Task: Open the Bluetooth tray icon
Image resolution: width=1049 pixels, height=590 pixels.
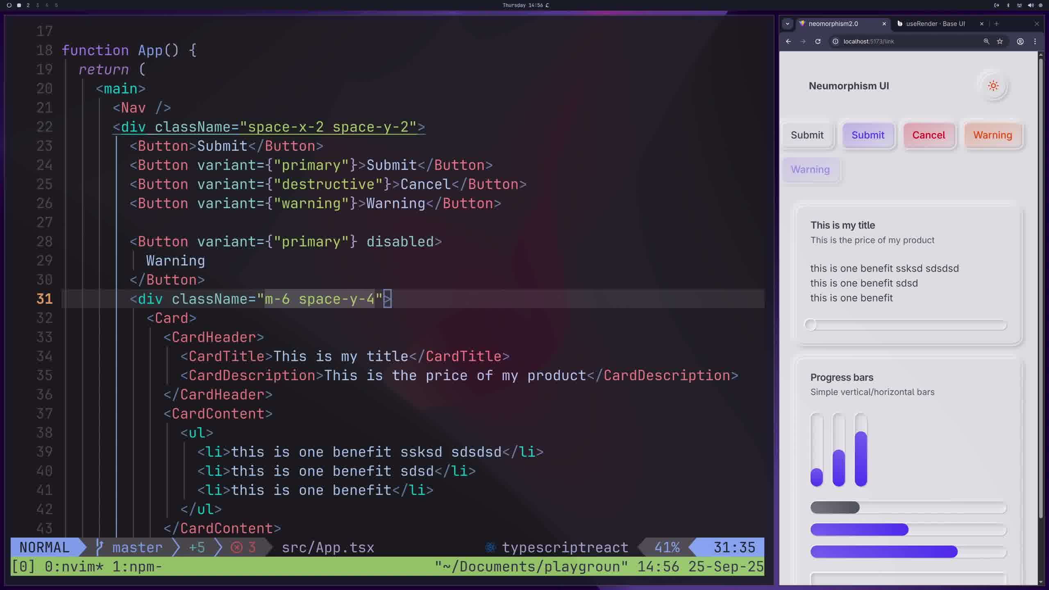Action: click(1008, 5)
